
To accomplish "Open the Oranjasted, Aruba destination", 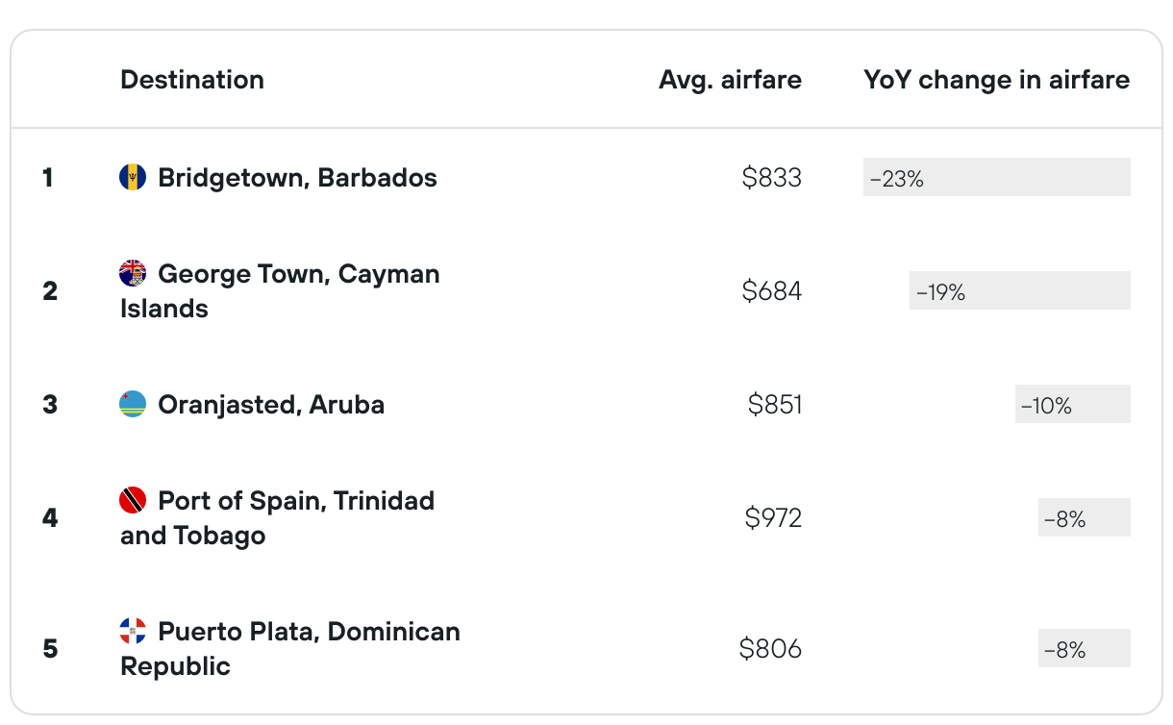I will pos(271,405).
